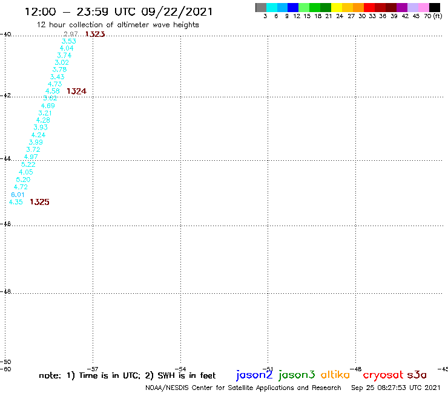Select the 5.22 wave height reading
This screenshot has height=393, width=448.
point(28,164)
